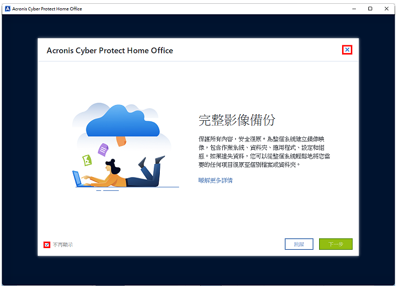The height and width of the screenshot is (288, 399).
Task: Click the purple document icon in illustration
Action: point(103,150)
